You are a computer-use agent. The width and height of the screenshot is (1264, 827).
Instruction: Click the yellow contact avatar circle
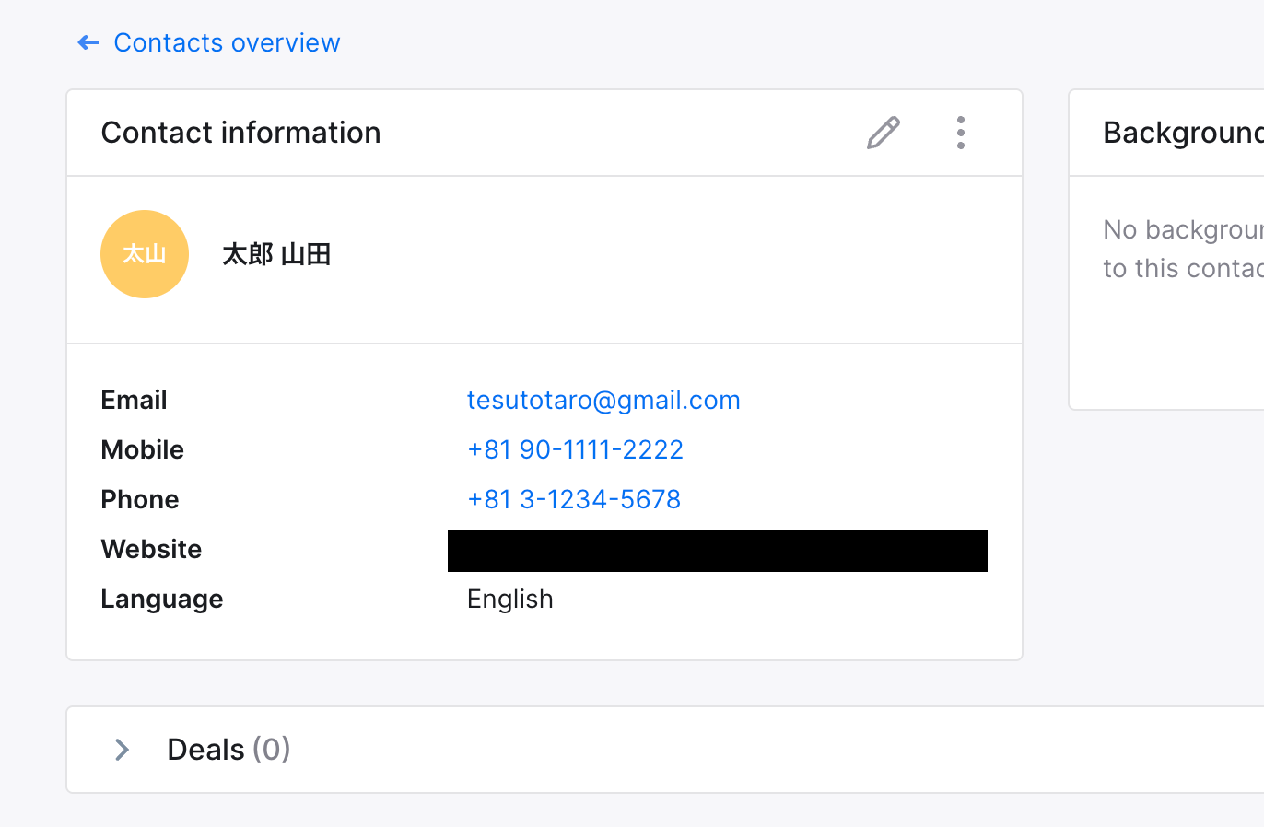(x=145, y=254)
